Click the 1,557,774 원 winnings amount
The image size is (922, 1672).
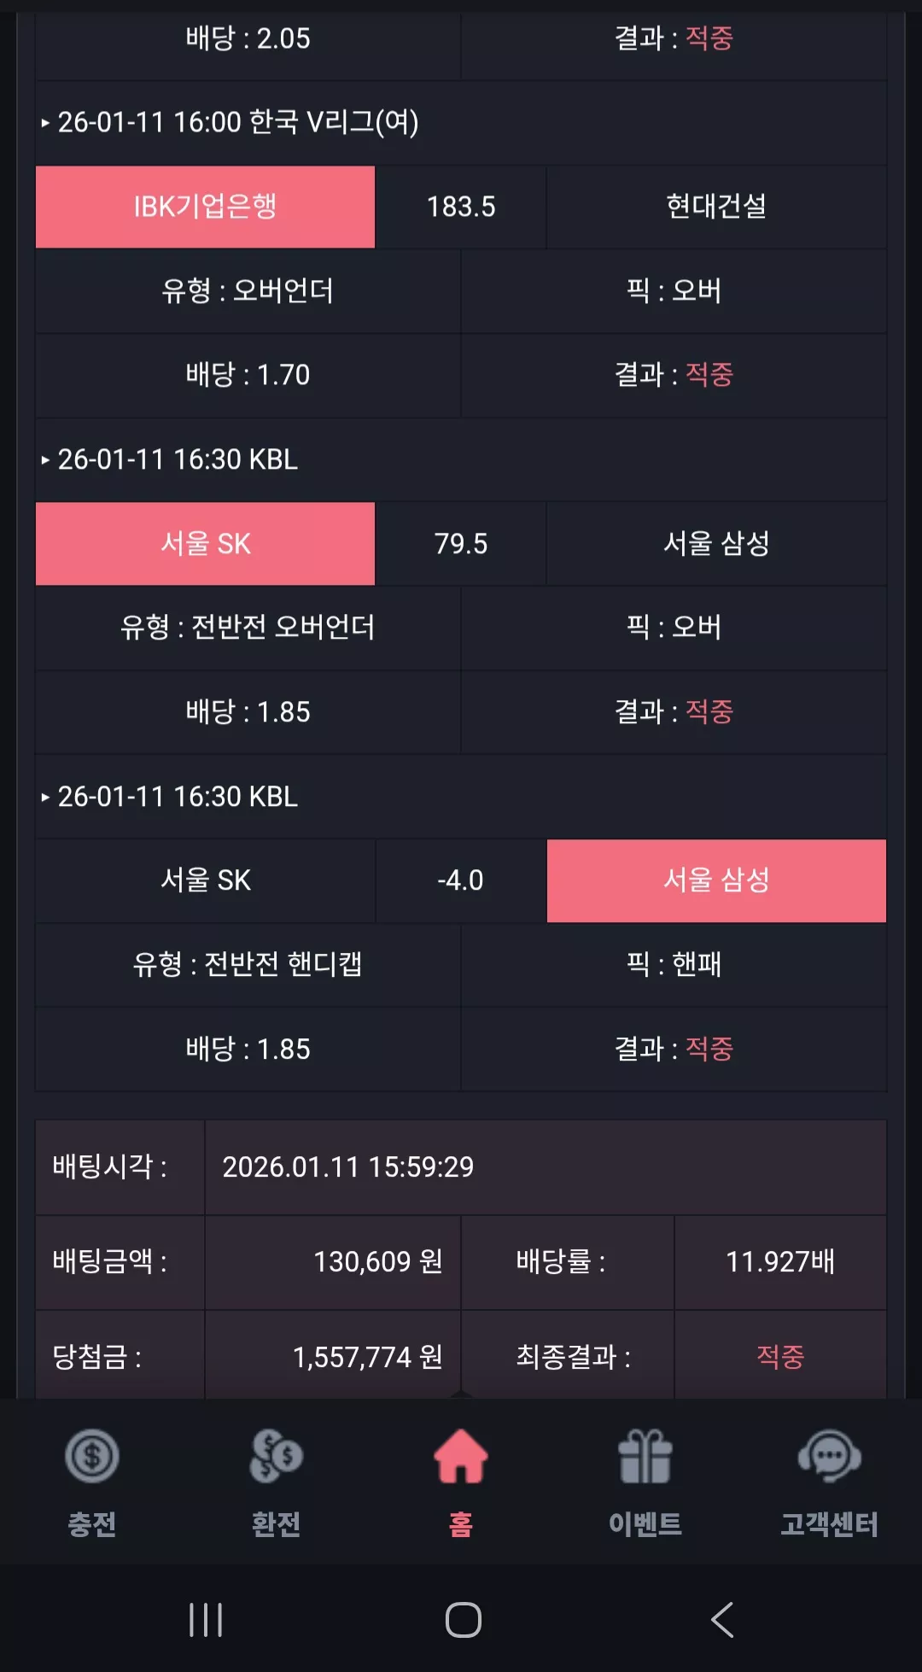tap(368, 1357)
